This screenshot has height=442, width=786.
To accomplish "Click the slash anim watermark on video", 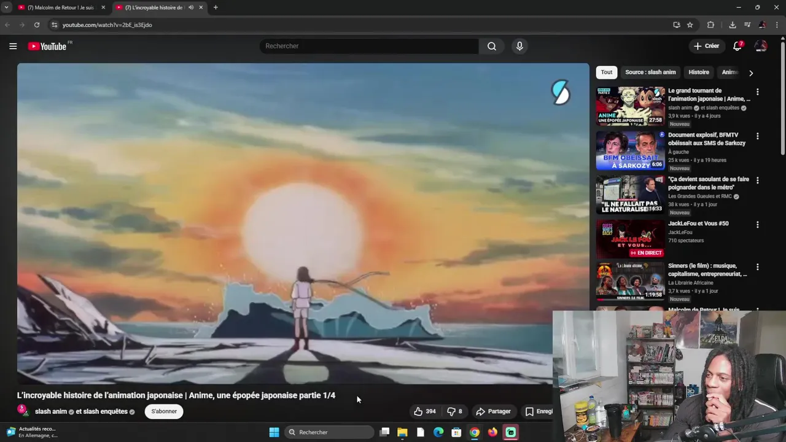I will [x=561, y=93].
